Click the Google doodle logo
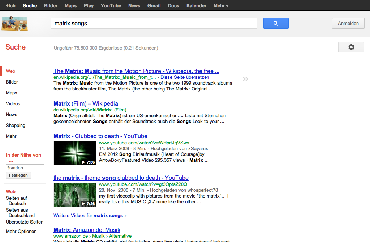Viewport: 370px width, 242px height. (14, 24)
